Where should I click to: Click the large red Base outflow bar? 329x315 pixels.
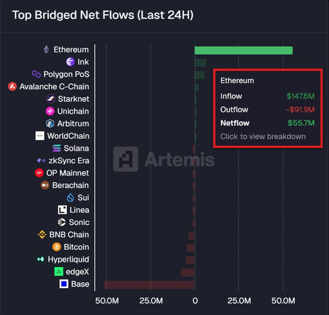pos(149,285)
